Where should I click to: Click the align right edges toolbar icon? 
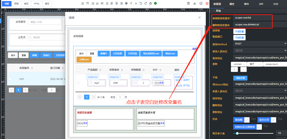[x=93, y=3]
